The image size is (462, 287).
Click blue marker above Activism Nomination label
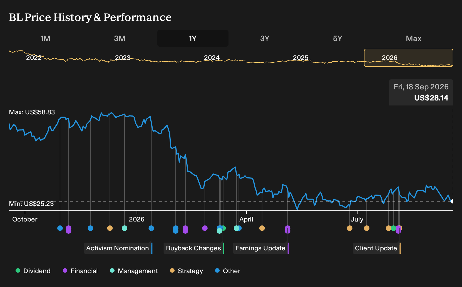pos(151,228)
